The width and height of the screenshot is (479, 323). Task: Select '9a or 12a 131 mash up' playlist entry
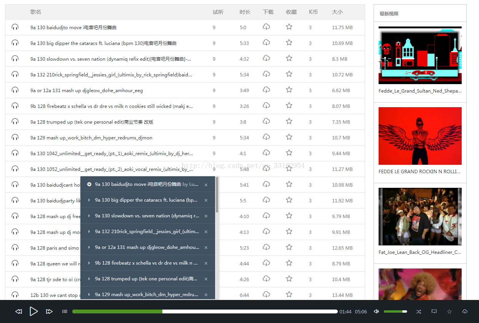pos(147,247)
